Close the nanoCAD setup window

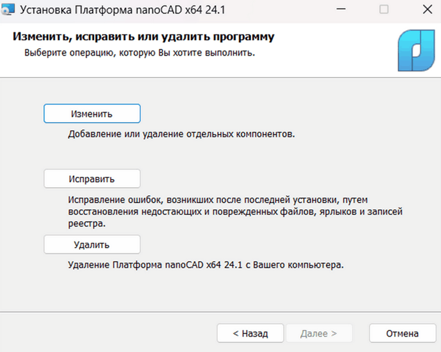coord(426,10)
